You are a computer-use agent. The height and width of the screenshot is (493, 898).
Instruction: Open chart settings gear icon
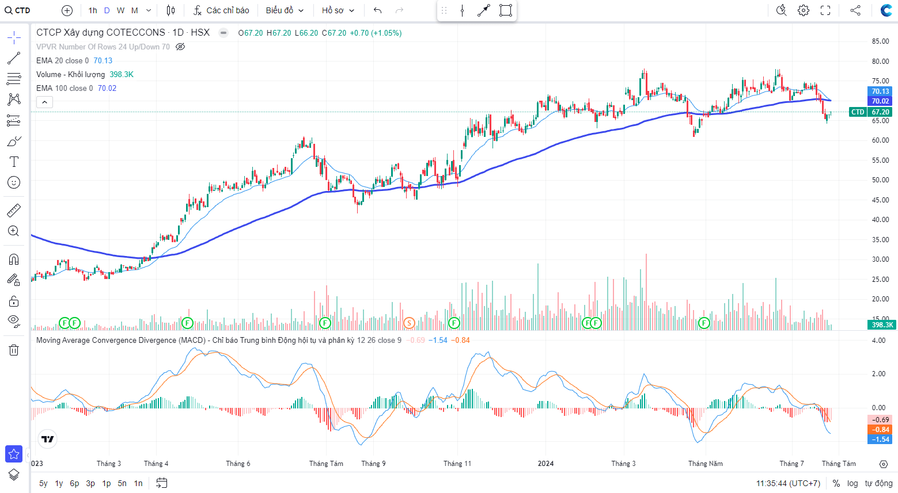pyautogui.click(x=804, y=10)
